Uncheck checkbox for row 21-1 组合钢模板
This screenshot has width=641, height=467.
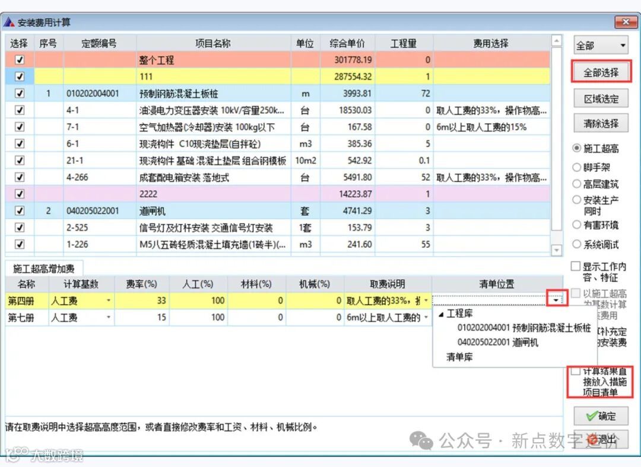tap(19, 160)
